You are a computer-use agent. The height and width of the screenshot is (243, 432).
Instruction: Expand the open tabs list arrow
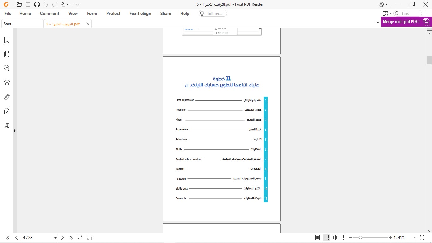click(x=378, y=23)
